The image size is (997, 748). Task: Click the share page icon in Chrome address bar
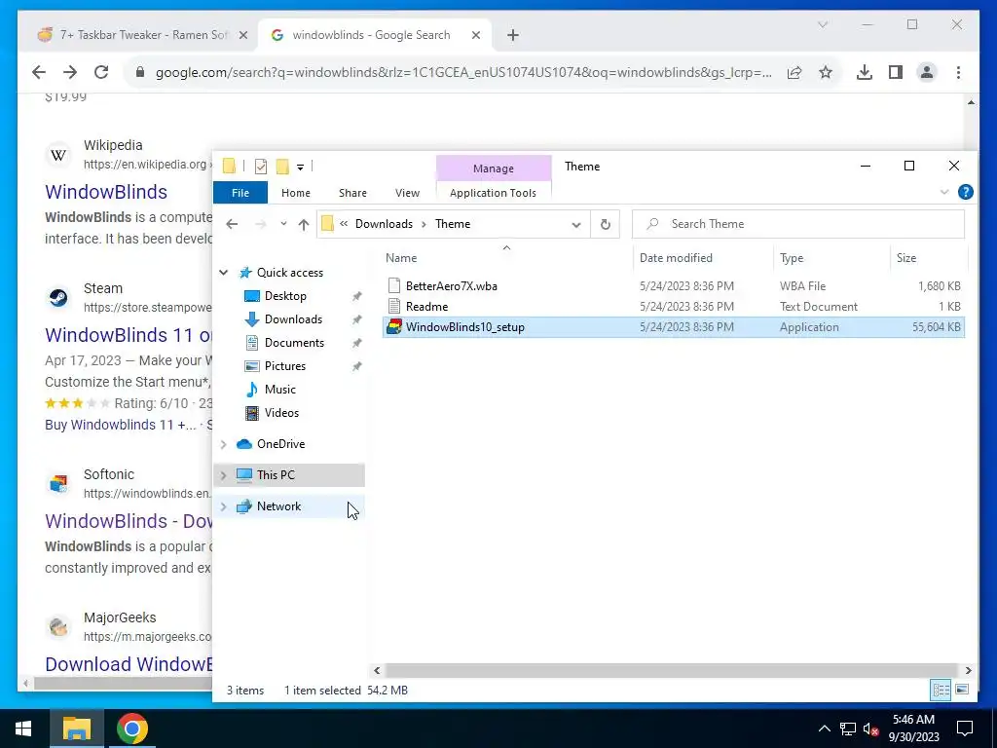click(x=794, y=72)
